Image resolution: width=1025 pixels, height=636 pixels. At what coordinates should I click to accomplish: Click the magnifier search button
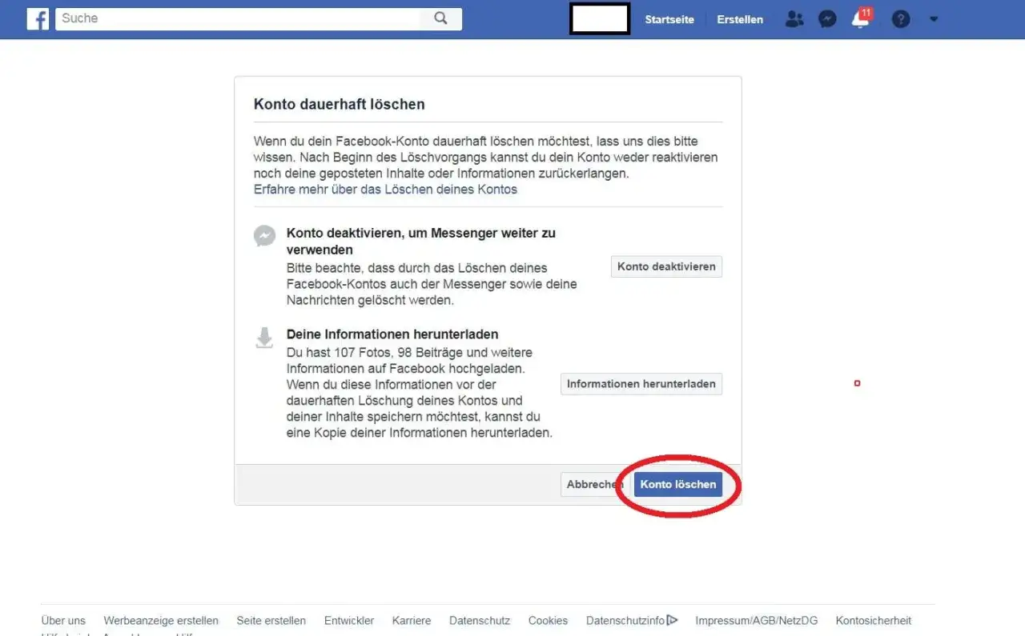(x=440, y=18)
